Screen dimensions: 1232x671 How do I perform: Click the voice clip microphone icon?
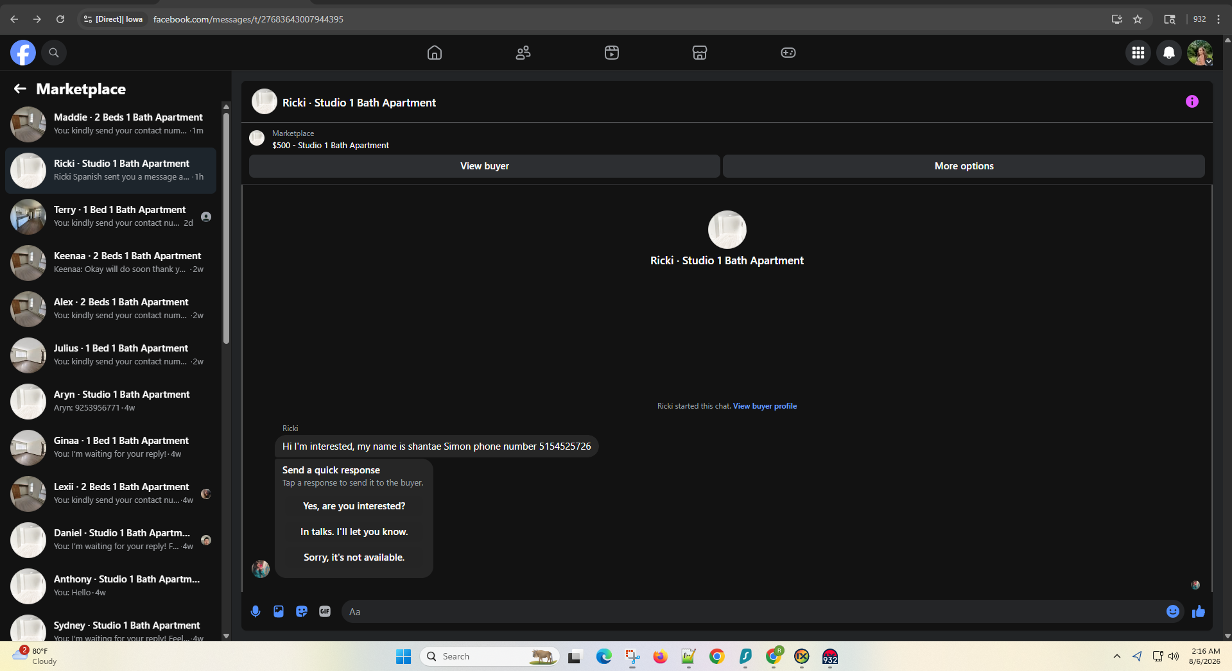(256, 611)
